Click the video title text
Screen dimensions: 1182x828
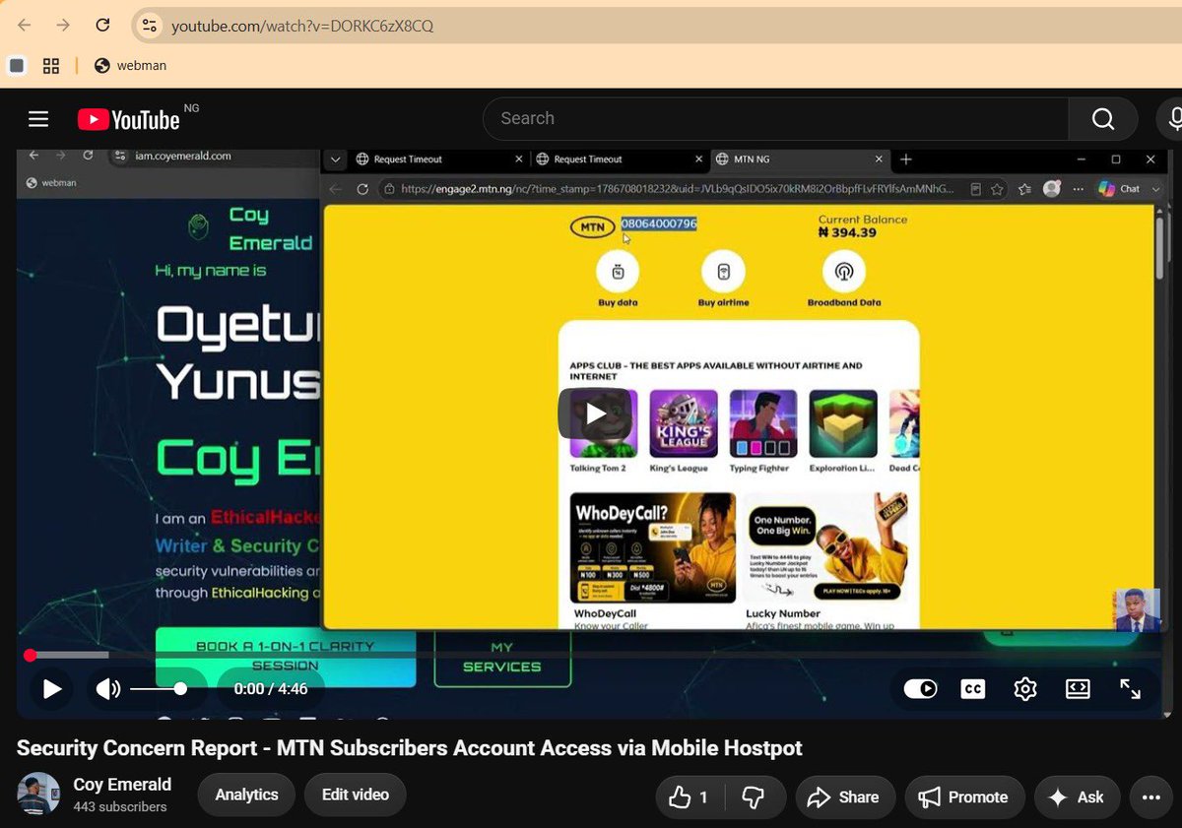pyautogui.click(x=410, y=748)
